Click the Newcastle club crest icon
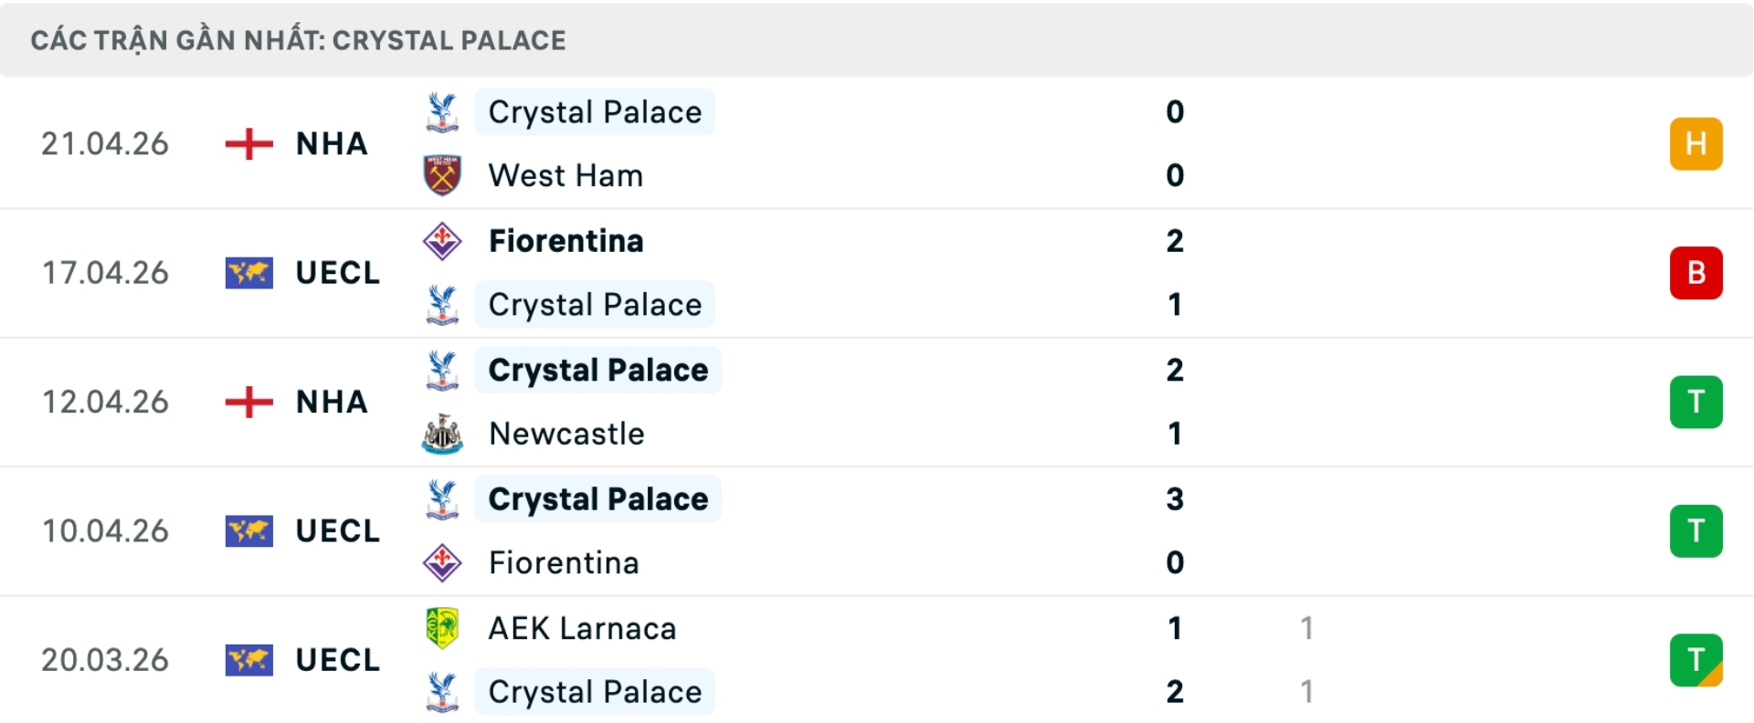 tap(442, 434)
